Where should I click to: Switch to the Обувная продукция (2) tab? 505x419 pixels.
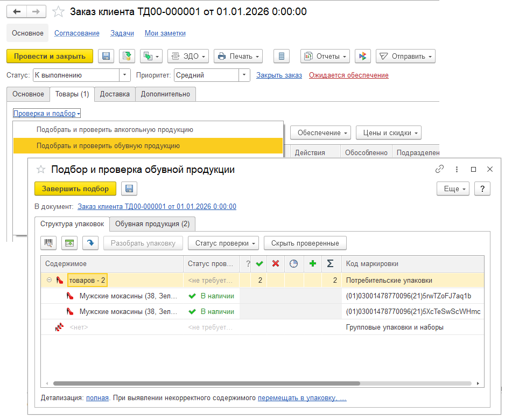coord(152,224)
